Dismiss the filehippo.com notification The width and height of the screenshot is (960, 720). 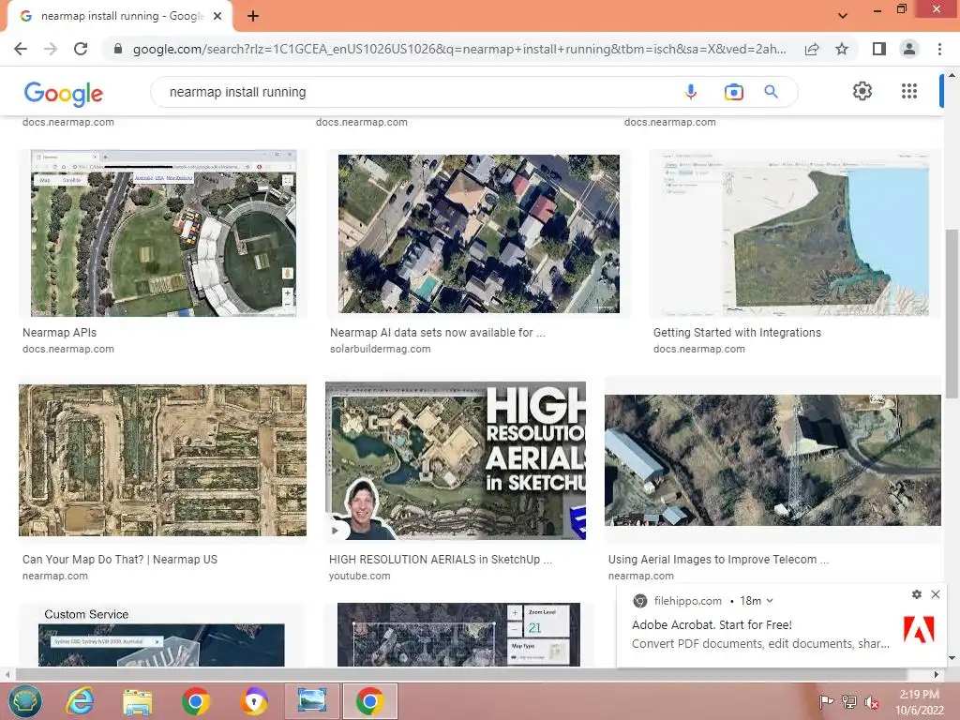click(x=936, y=594)
